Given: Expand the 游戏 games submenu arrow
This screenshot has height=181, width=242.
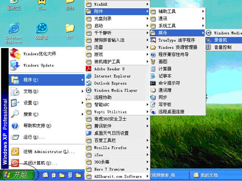Looking at the screenshot, I should (x=147, y=55).
